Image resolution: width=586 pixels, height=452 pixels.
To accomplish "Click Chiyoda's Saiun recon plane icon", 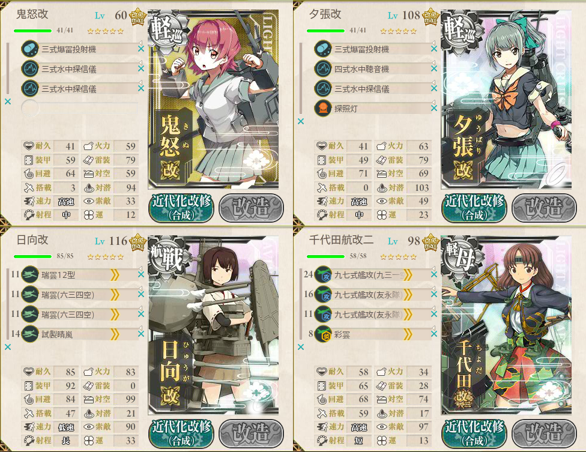I will point(323,334).
